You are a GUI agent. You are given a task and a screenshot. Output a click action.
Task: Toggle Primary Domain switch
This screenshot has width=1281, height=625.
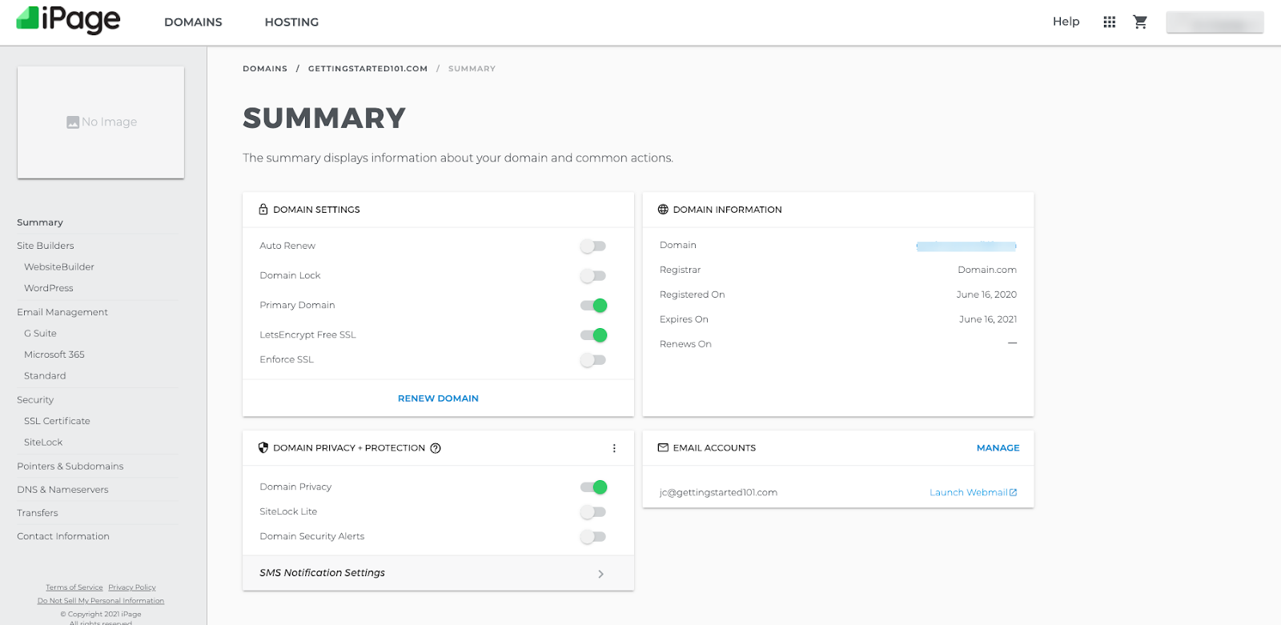pyautogui.click(x=593, y=306)
